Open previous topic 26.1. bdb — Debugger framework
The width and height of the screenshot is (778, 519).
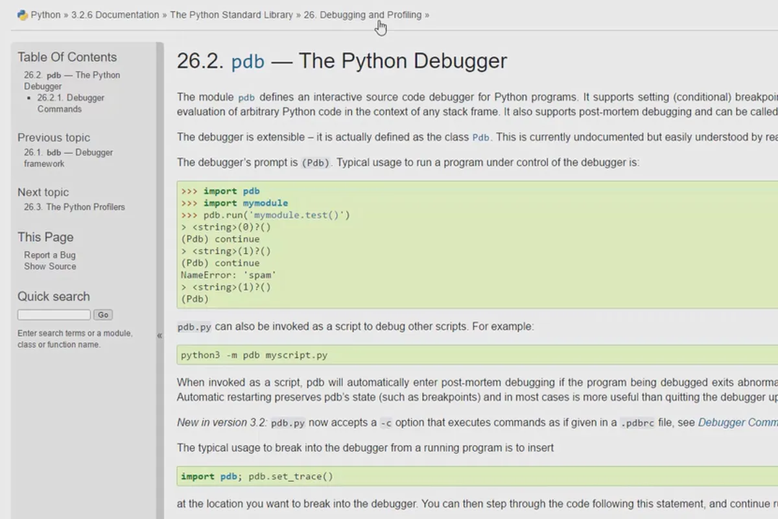coord(68,158)
